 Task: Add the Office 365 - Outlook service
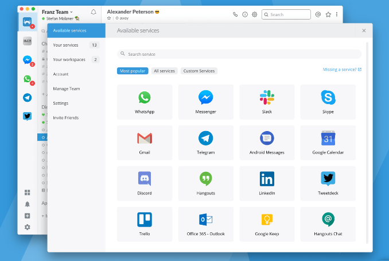point(205,224)
